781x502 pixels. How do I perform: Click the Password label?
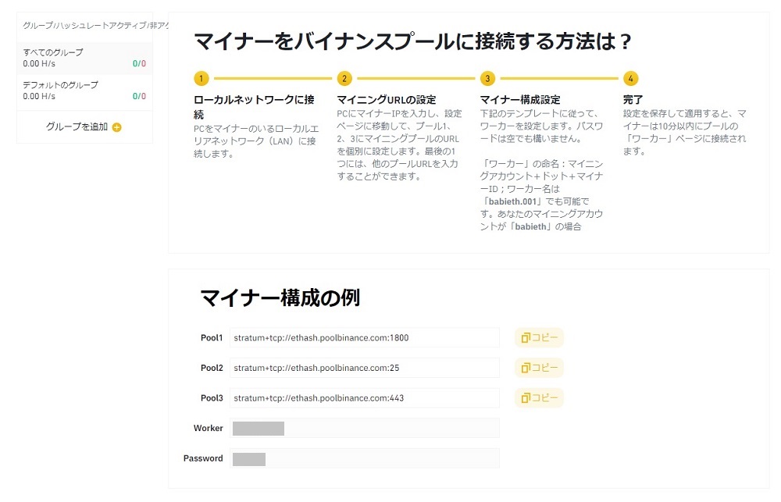coord(203,458)
